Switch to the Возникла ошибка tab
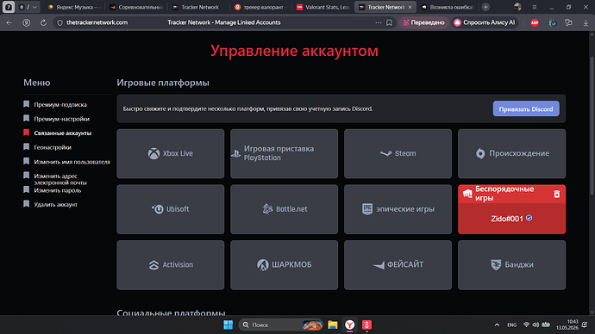595x334 pixels. coord(448,7)
